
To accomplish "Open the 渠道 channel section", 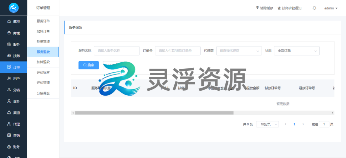I will pos(14,113).
